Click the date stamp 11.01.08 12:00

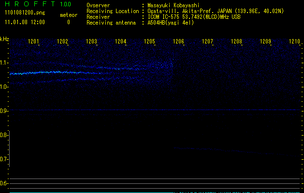coord(25,22)
